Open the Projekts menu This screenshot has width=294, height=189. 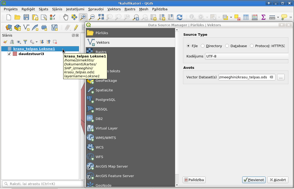pyautogui.click(x=11, y=9)
